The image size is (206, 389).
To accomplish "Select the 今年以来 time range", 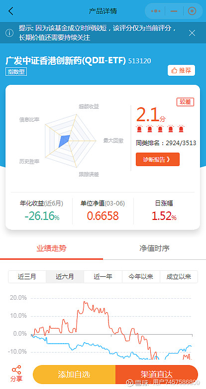I will [141, 277].
